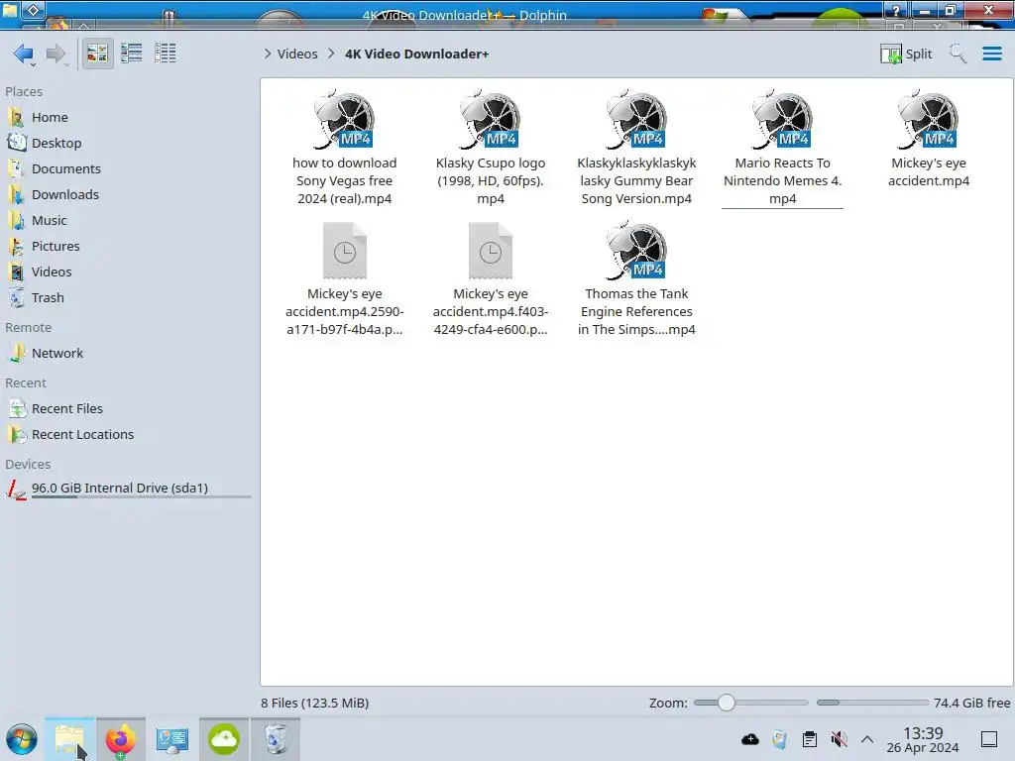Launch Firefox from the taskbar

120,739
